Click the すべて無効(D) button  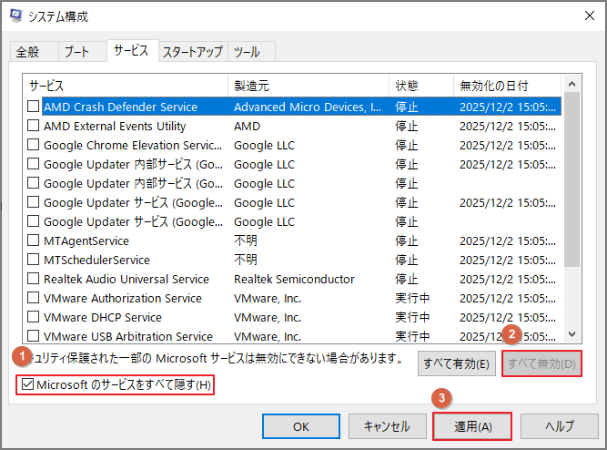point(541,363)
